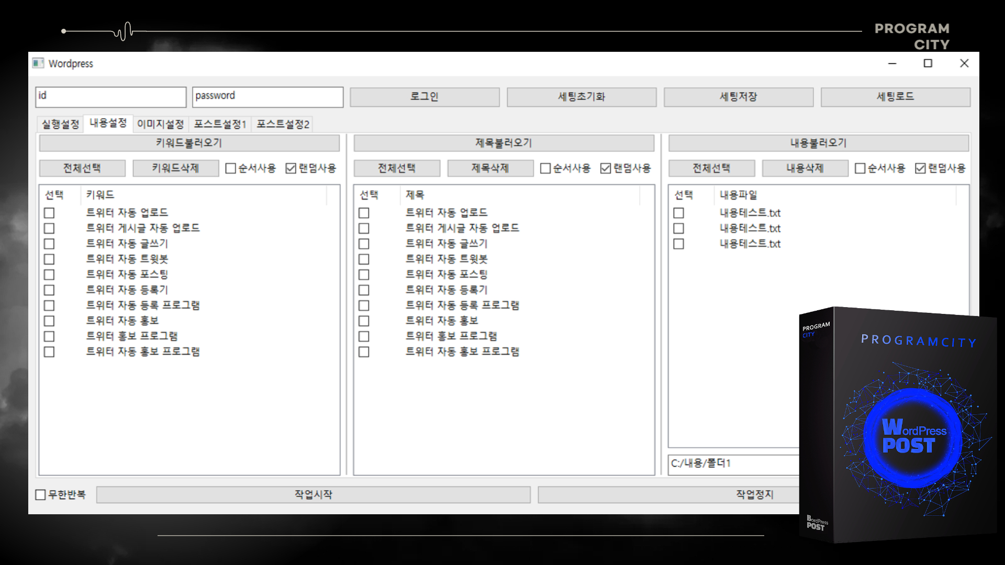Check keyword row 트위터 자동 포스팅
Screen dimensions: 1005x565
49,275
